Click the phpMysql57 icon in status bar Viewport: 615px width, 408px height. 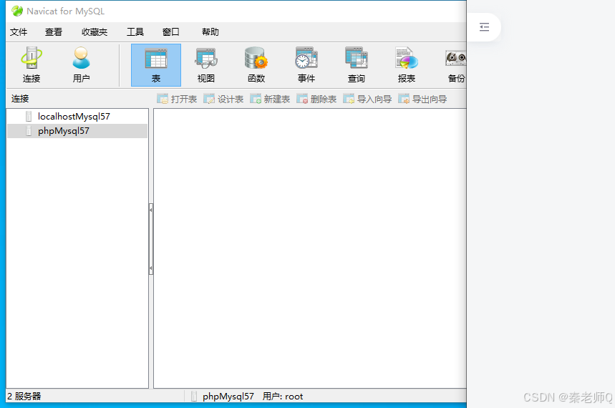pyautogui.click(x=194, y=397)
